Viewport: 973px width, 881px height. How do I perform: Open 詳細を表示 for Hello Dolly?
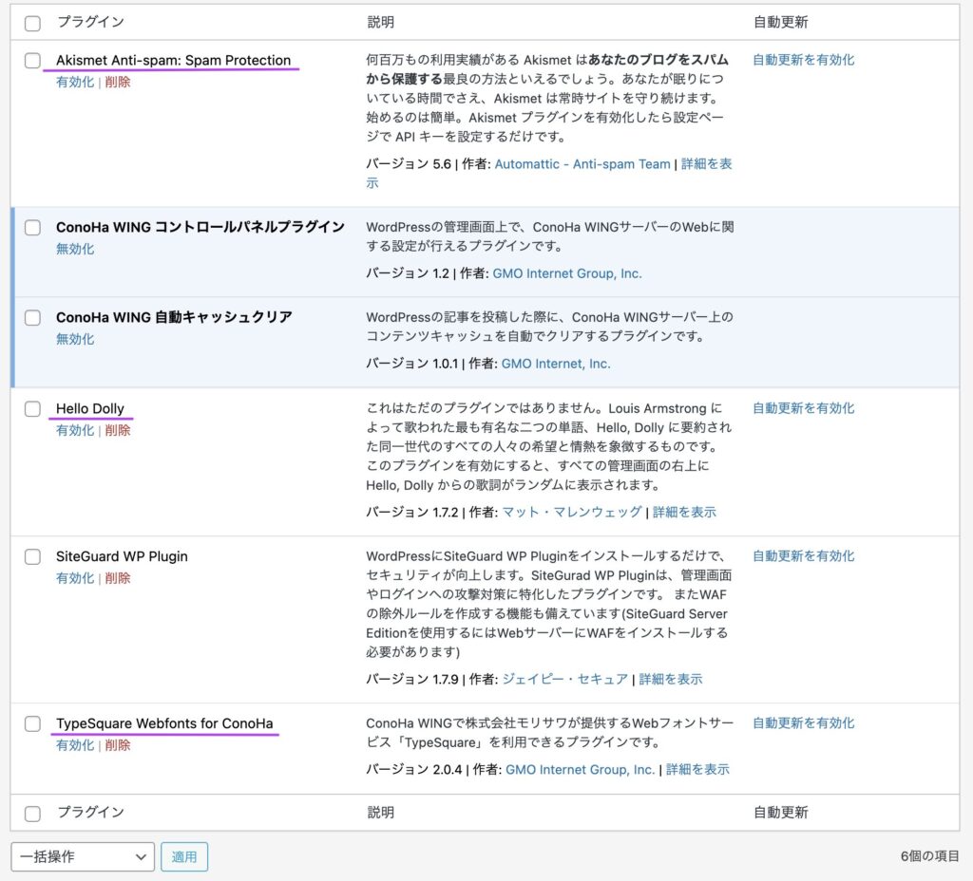684,513
